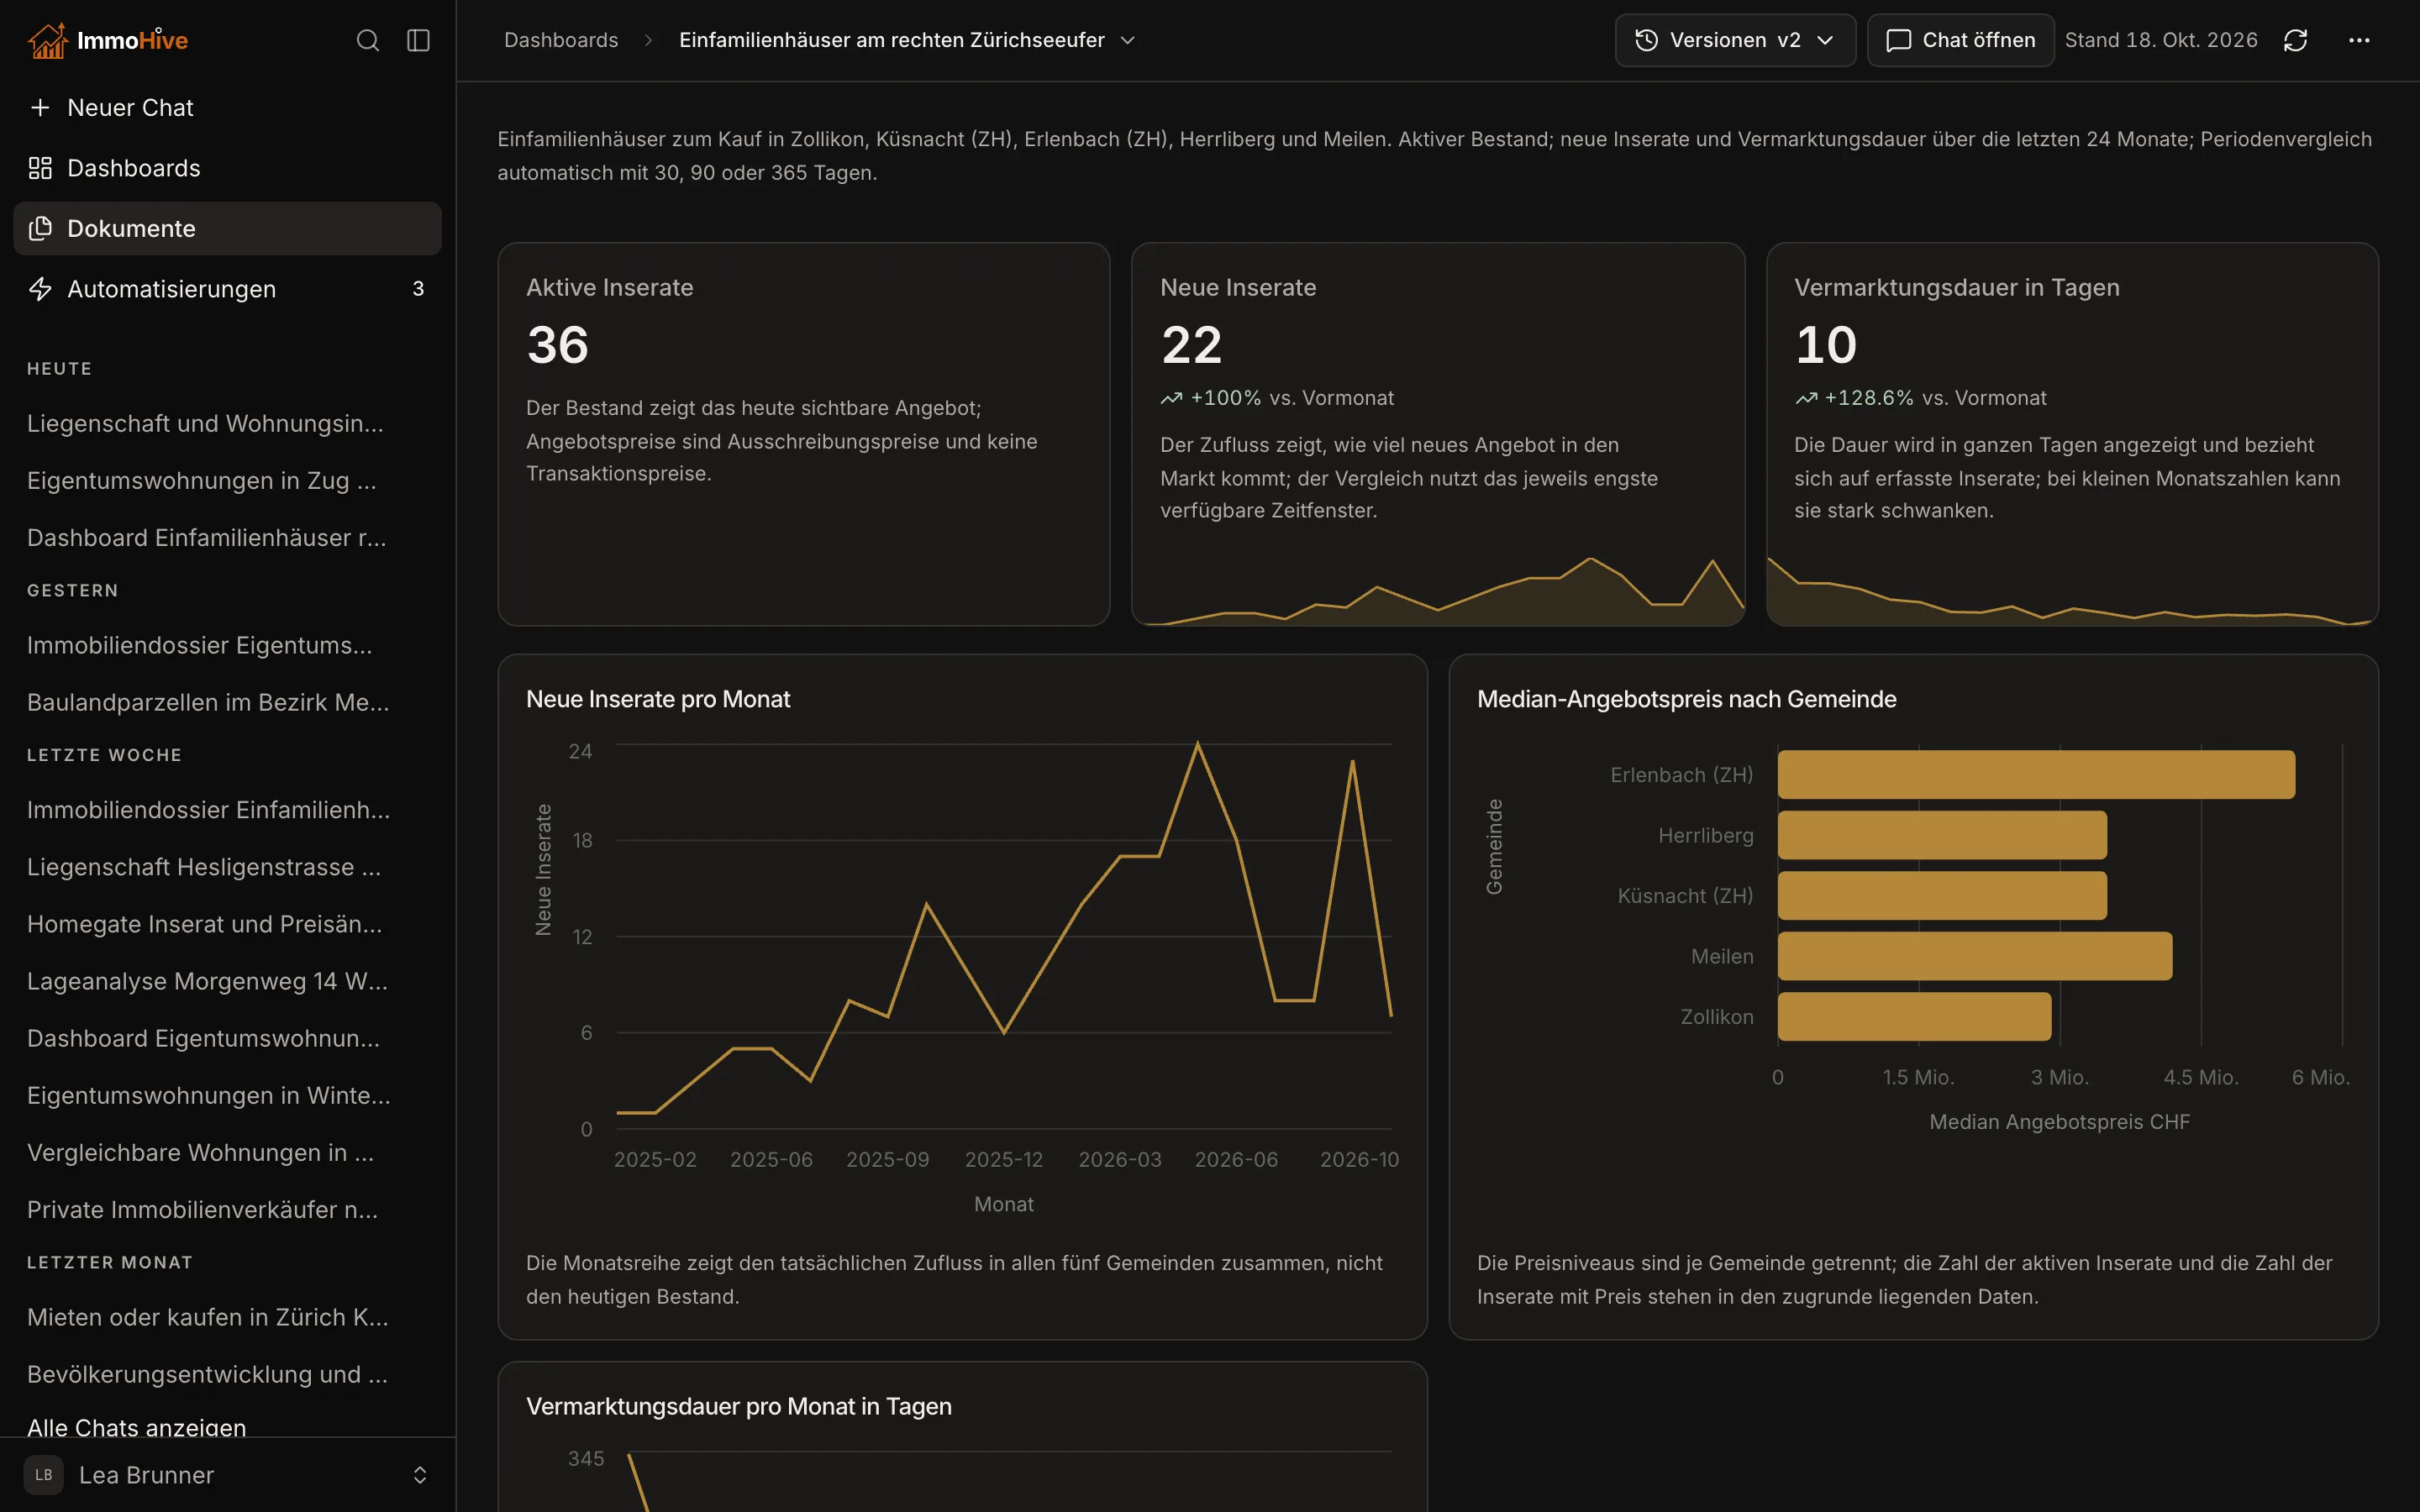Screen dimensions: 2420x1512
Task: Expand the dashboard title chevron dropdown
Action: 1128,40
